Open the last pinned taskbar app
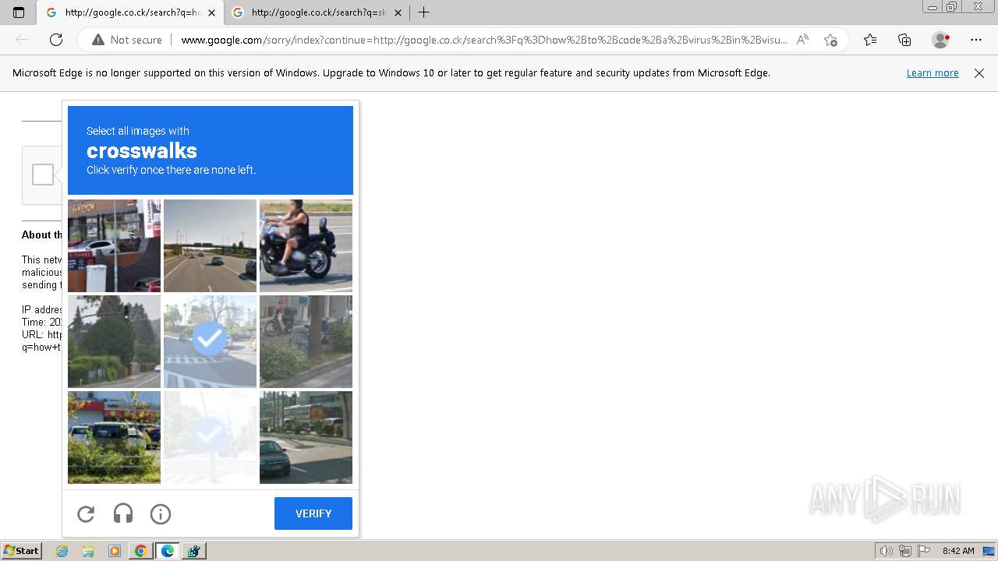Viewport: 998px width, 561px height. click(x=194, y=551)
